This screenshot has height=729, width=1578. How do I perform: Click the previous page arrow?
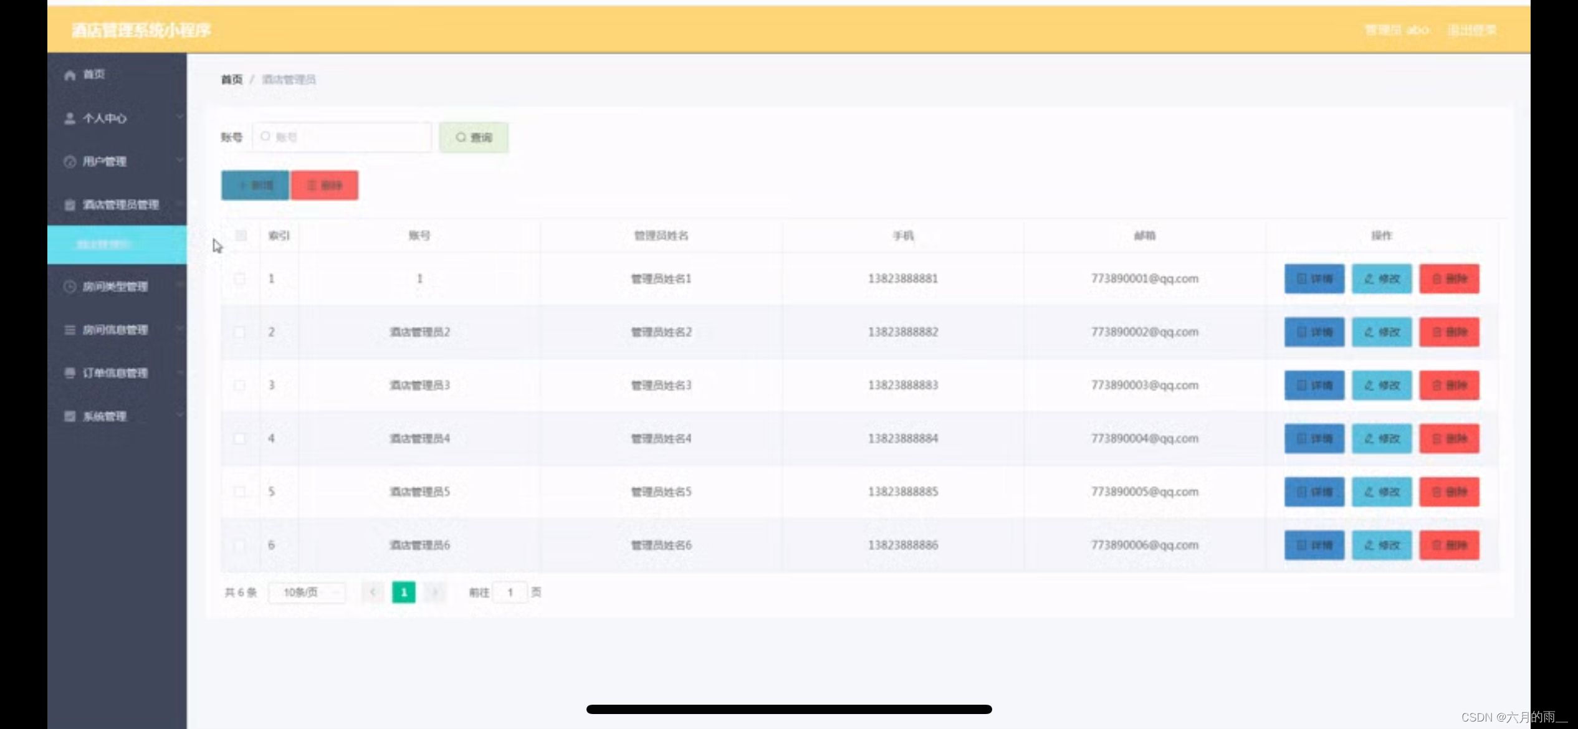(373, 593)
